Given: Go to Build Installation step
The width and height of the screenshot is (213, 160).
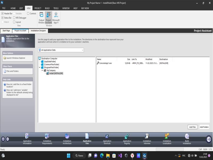Looking at the screenshot, I should [187, 138].
